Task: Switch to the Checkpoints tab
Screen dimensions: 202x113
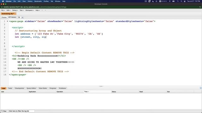Action: (19, 88)
